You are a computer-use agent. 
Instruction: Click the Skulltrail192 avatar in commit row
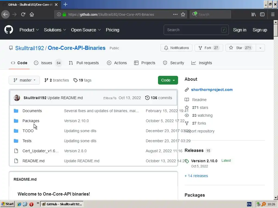coord(17,98)
